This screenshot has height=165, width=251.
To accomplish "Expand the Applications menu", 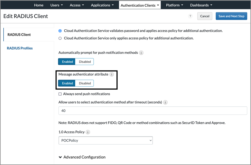I will tap(102, 5).
